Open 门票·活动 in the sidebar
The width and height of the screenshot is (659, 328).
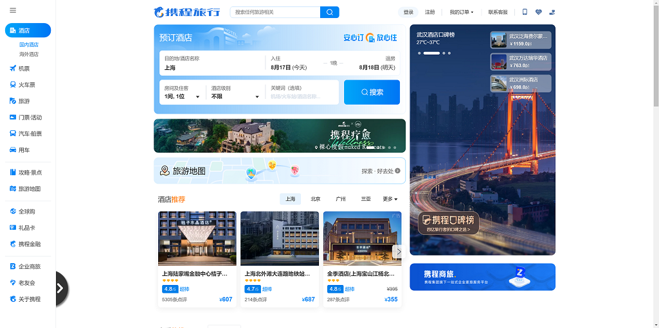tap(28, 117)
